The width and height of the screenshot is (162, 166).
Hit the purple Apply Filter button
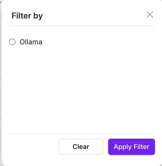point(131,147)
